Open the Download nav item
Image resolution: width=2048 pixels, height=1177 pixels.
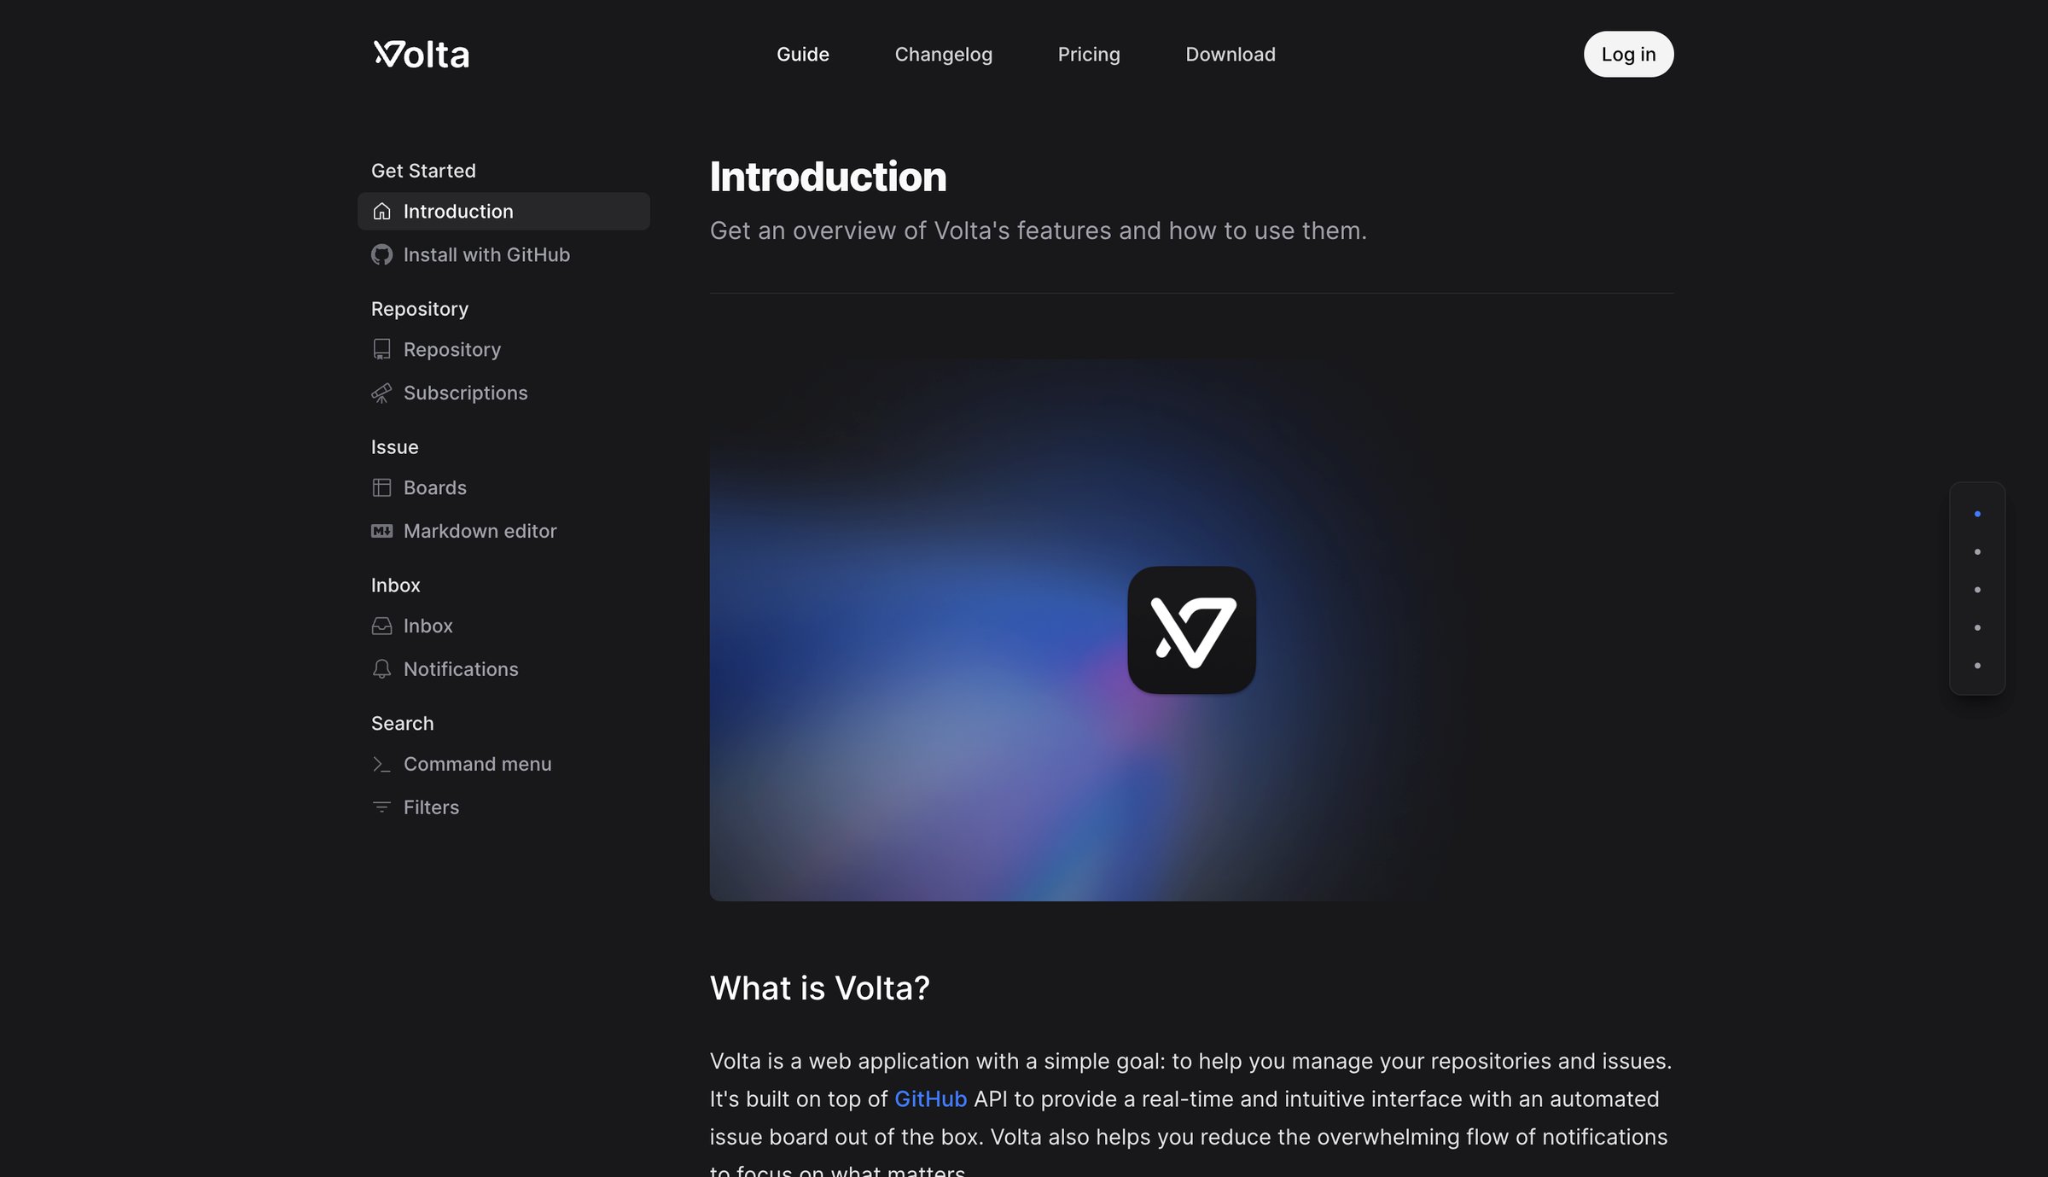point(1230,54)
